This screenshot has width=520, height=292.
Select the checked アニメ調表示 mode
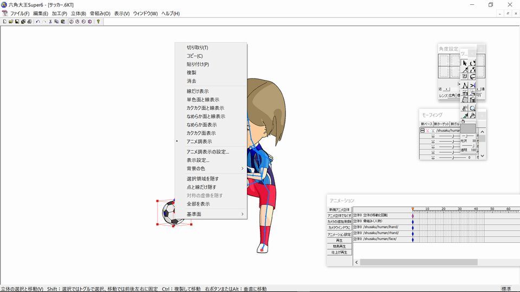point(211,141)
